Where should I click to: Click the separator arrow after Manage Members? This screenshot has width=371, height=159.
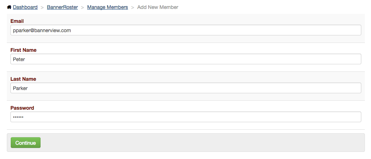click(x=133, y=8)
